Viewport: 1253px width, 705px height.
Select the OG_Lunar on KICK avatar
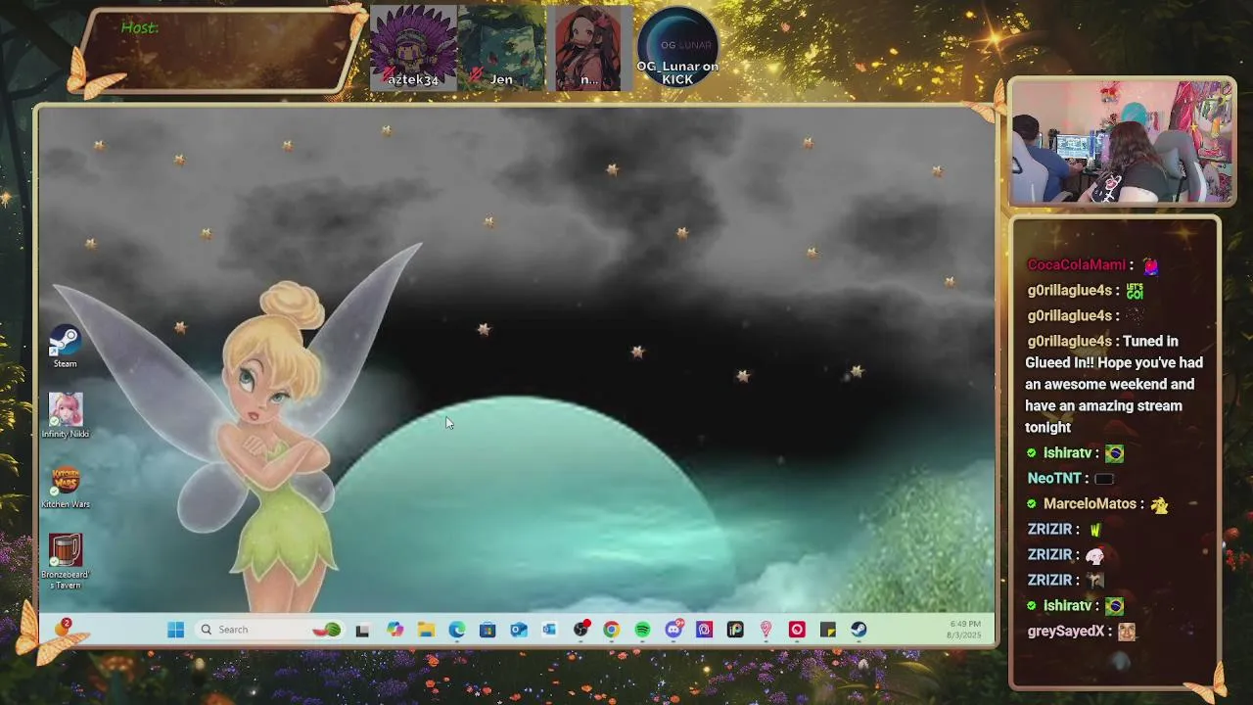(677, 48)
